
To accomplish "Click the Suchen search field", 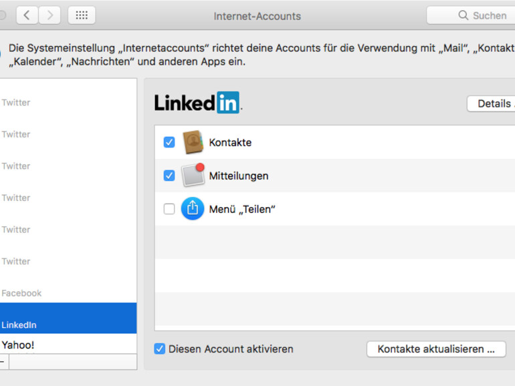I will pyautogui.click(x=471, y=15).
